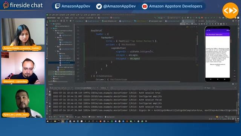Hide the Logcat panel with the minimize icon
This screenshot has height=136, width=241.
point(236,84)
